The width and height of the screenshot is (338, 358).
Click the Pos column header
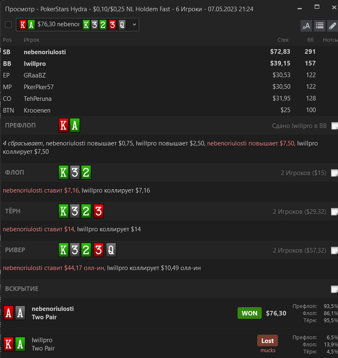[7, 40]
